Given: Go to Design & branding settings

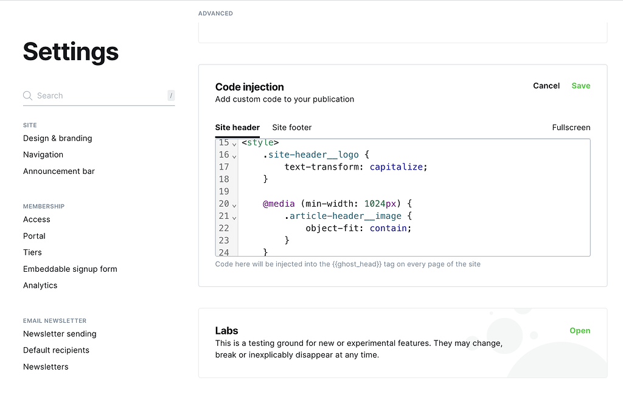Looking at the screenshot, I should (x=57, y=138).
